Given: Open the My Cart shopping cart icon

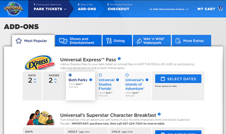Looking at the screenshot, I should [220, 9].
